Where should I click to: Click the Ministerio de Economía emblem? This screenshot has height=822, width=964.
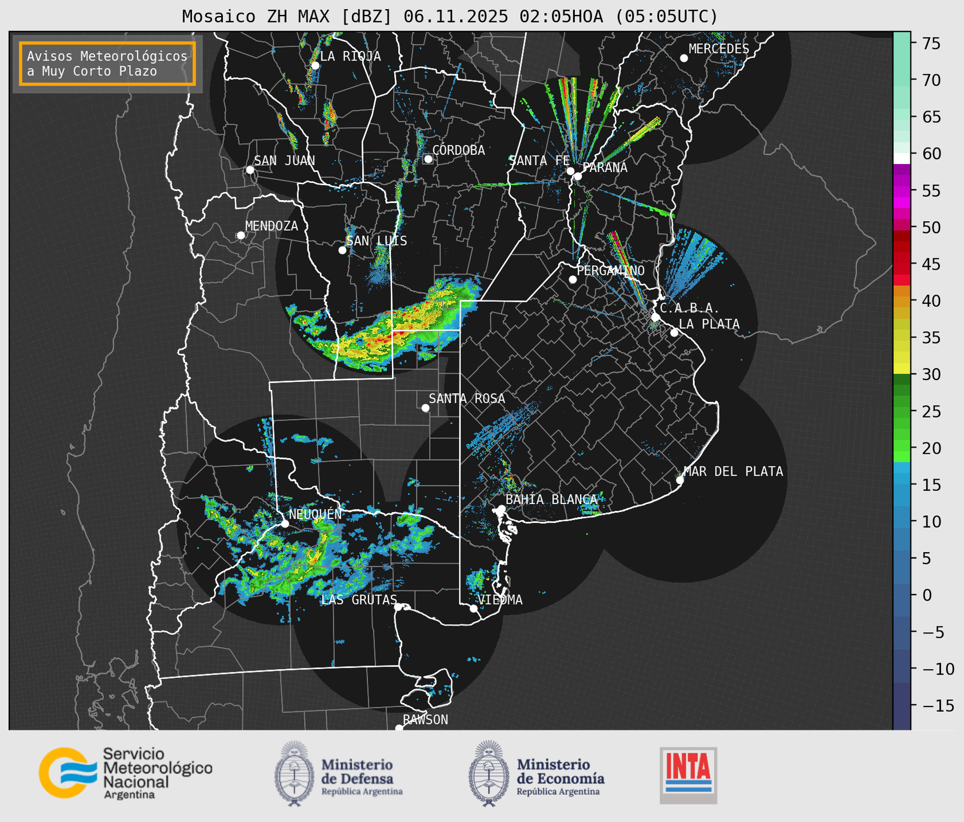489,773
